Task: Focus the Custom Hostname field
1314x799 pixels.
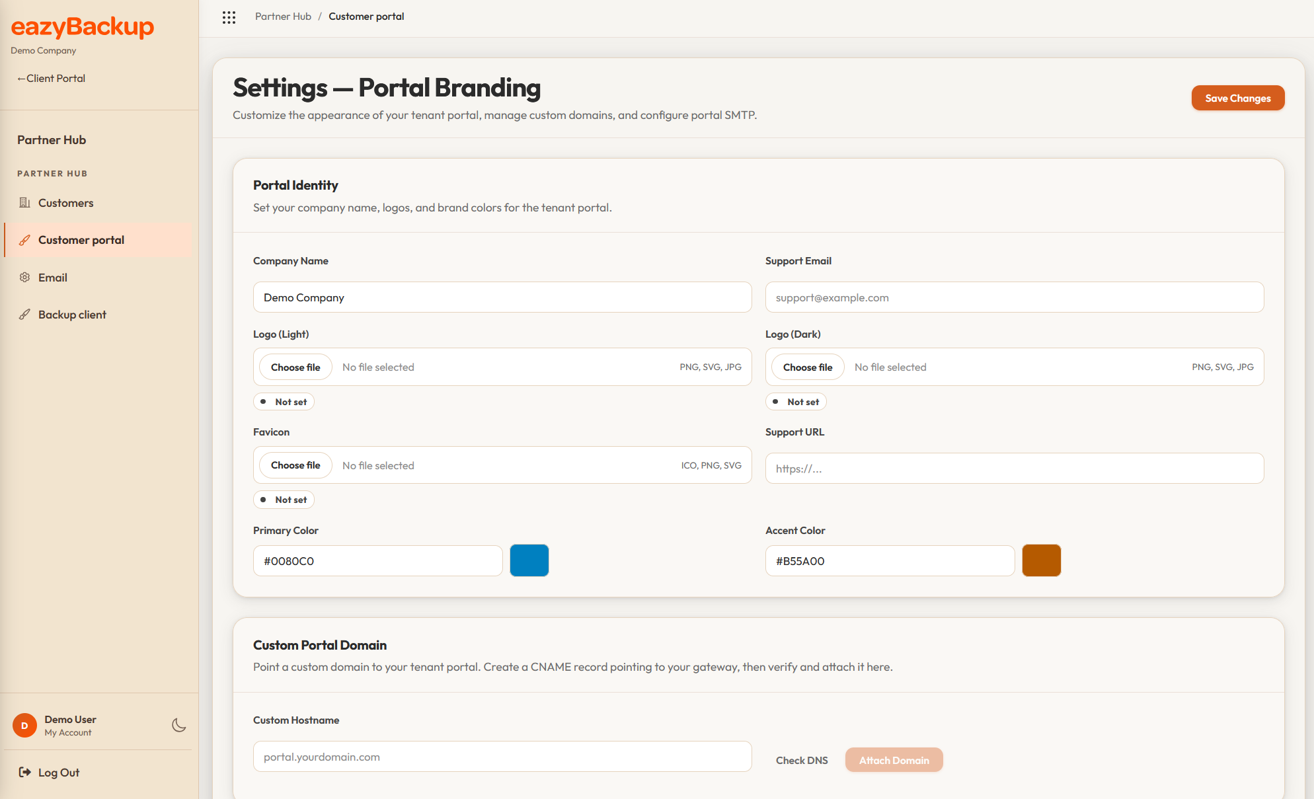Action: [502, 757]
